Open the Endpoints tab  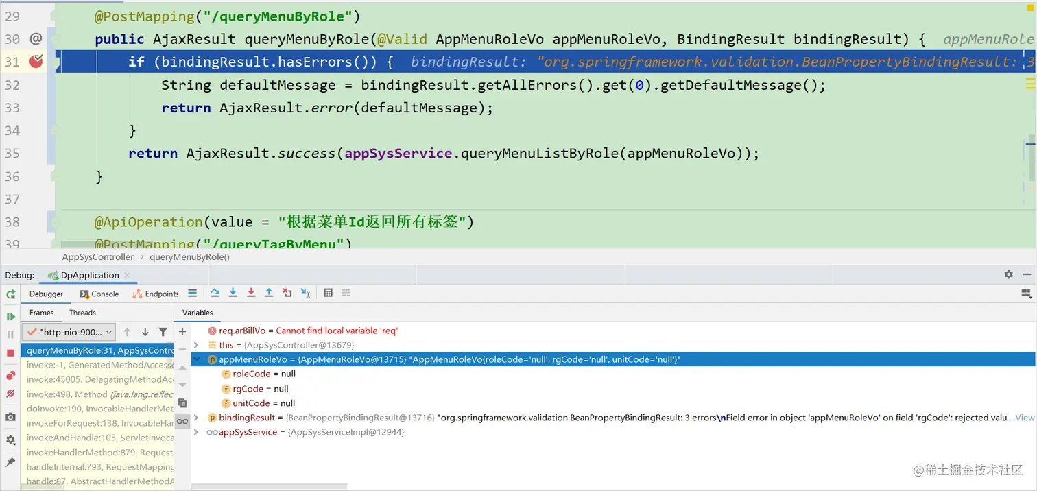pyautogui.click(x=155, y=294)
